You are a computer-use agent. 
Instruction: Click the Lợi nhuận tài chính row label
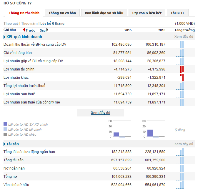coord(19,69)
